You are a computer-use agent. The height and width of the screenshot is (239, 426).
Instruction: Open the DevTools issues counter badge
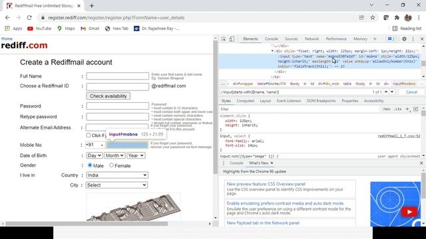tap(391, 39)
